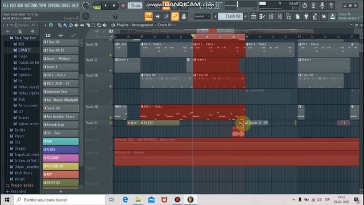Mute Track 21 with its green light

click(x=110, y=123)
